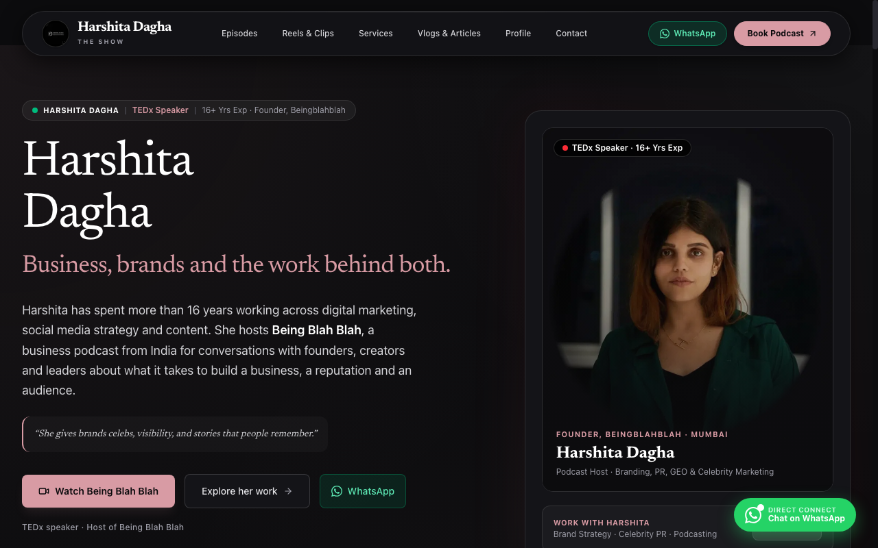Go to Reels & Clips section
The image size is (878, 548).
308,34
